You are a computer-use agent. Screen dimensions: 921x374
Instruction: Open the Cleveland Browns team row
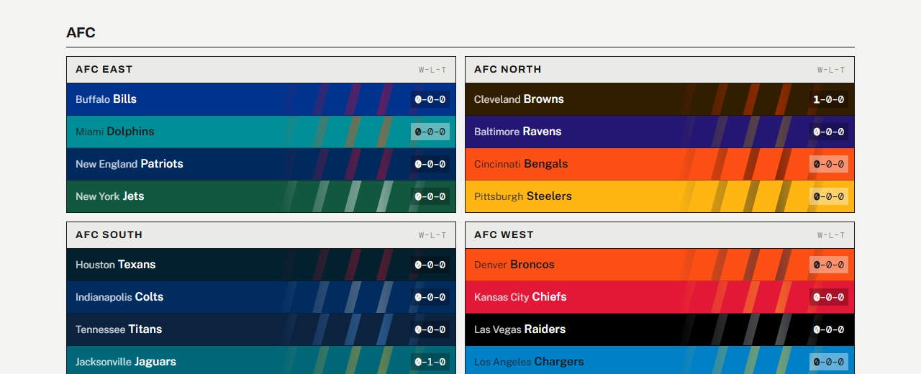[x=660, y=99]
